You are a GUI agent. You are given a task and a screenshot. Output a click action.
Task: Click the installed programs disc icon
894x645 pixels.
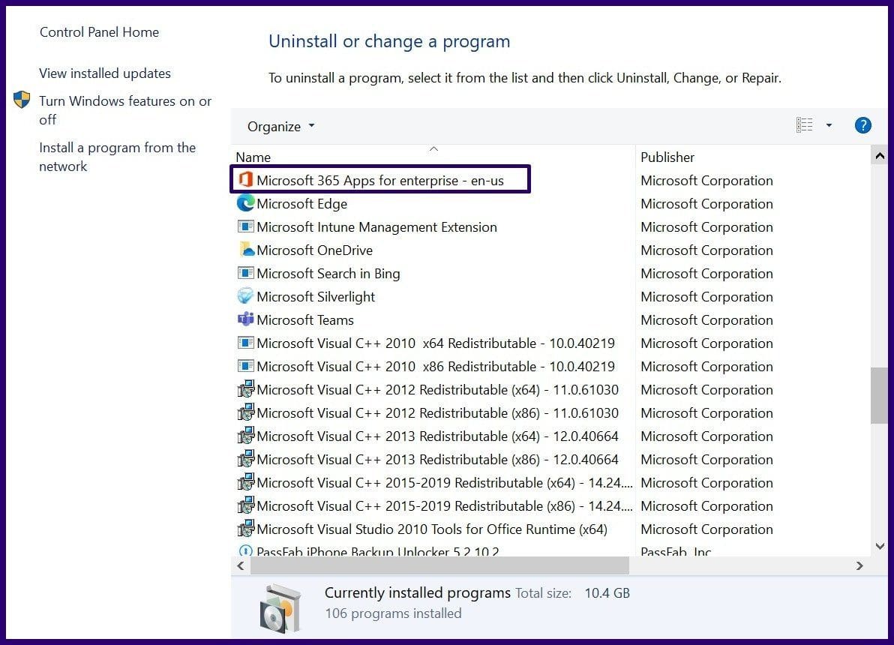pyautogui.click(x=279, y=608)
